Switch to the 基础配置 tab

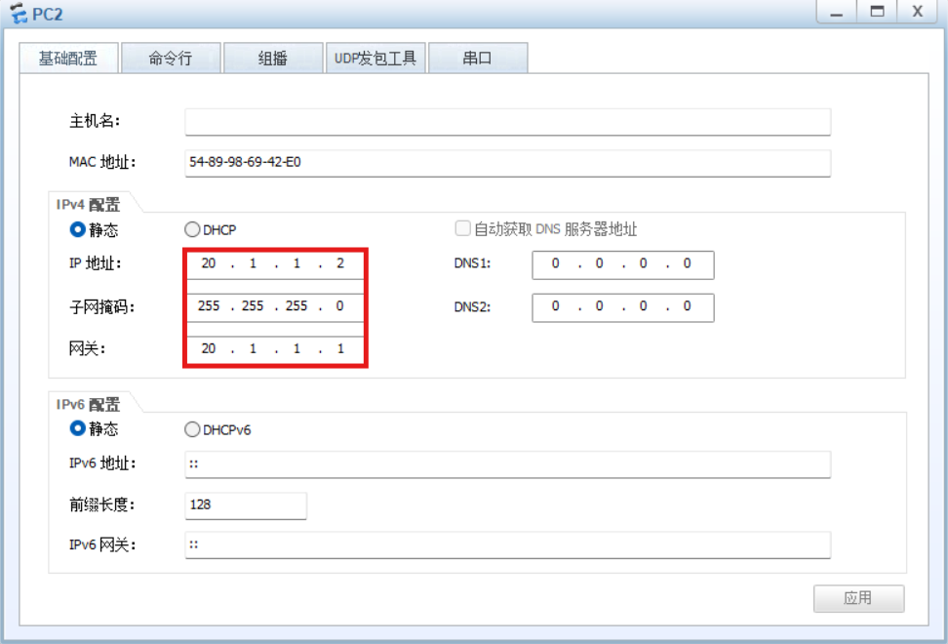(x=68, y=58)
